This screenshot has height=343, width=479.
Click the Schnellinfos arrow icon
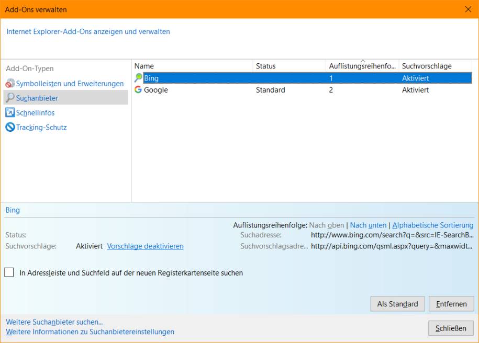10,112
